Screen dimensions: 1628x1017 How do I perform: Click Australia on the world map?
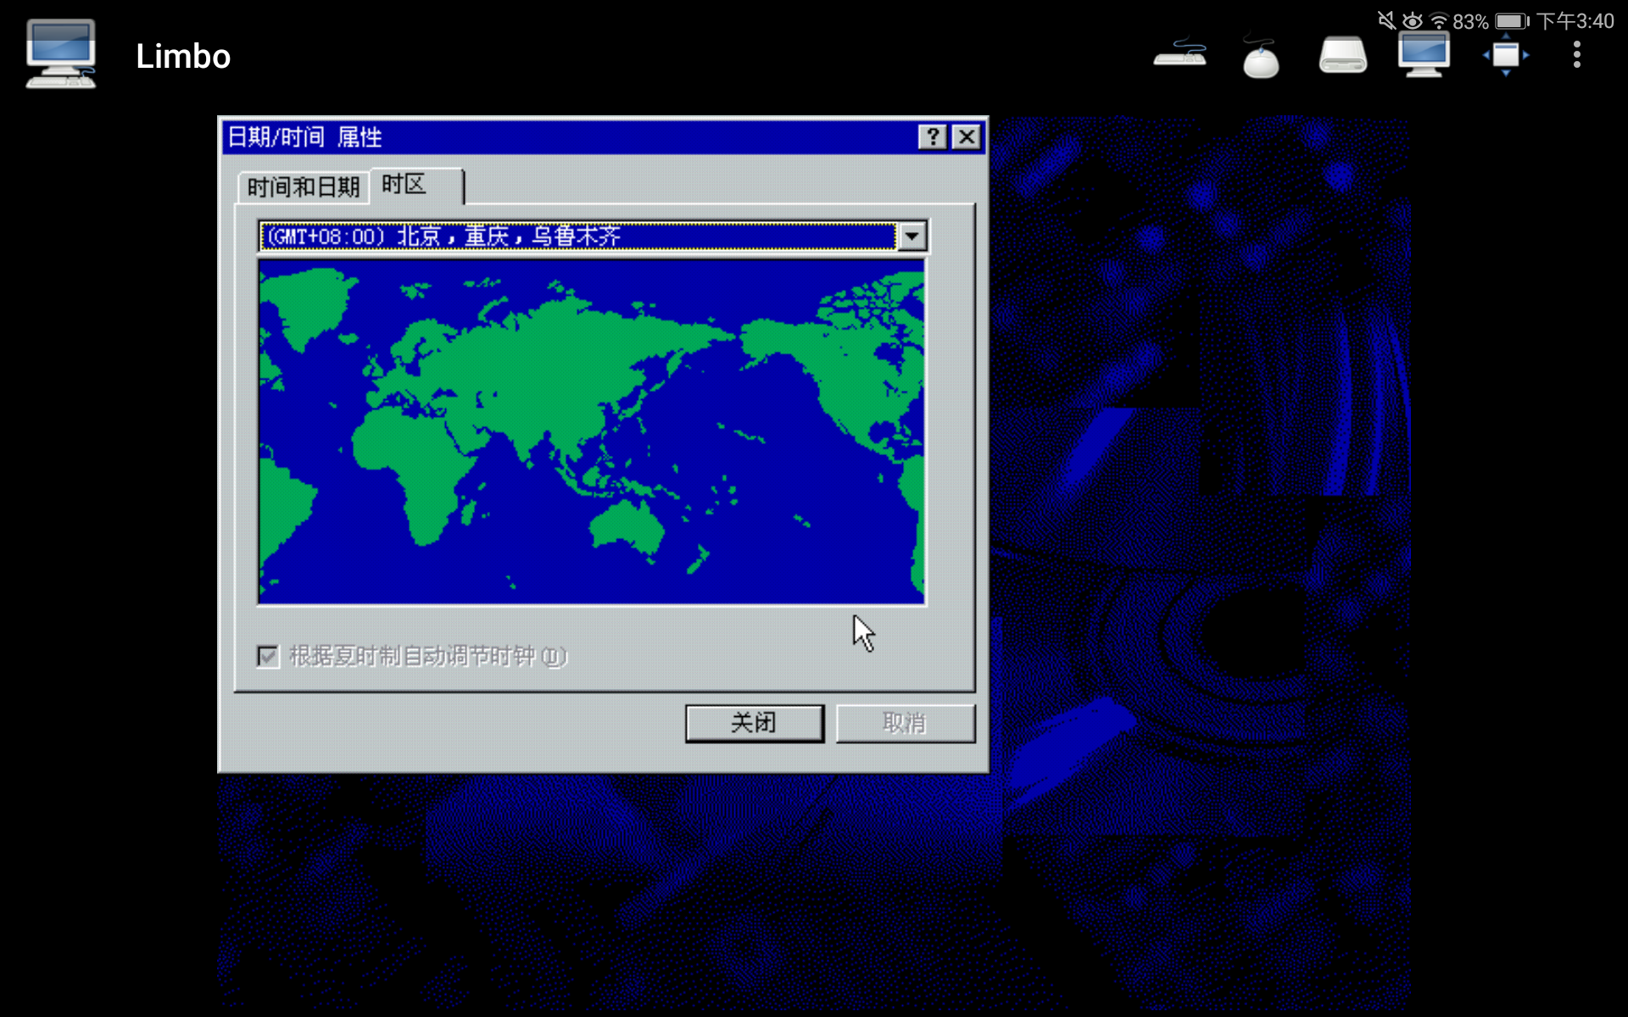tap(628, 525)
